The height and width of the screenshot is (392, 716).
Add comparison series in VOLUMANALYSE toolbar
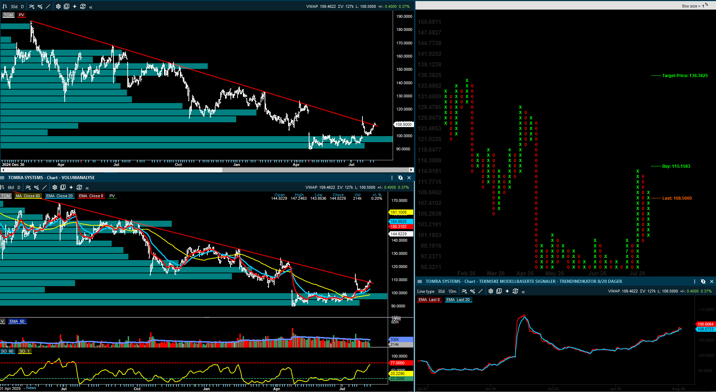pos(36,187)
